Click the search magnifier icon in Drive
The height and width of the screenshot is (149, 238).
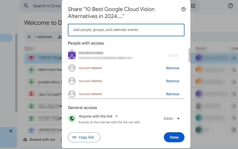(x=26, y=6)
